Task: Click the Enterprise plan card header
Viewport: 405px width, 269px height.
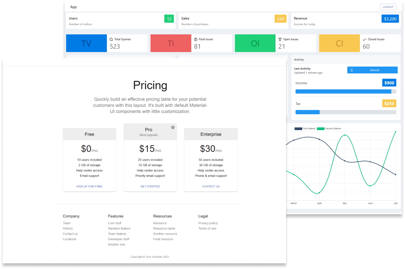Action: pyautogui.click(x=211, y=134)
